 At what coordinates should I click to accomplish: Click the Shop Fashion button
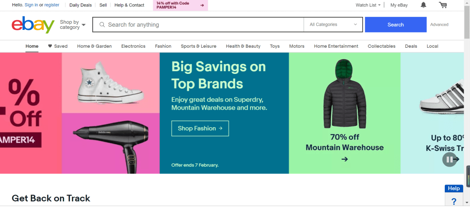point(200,129)
